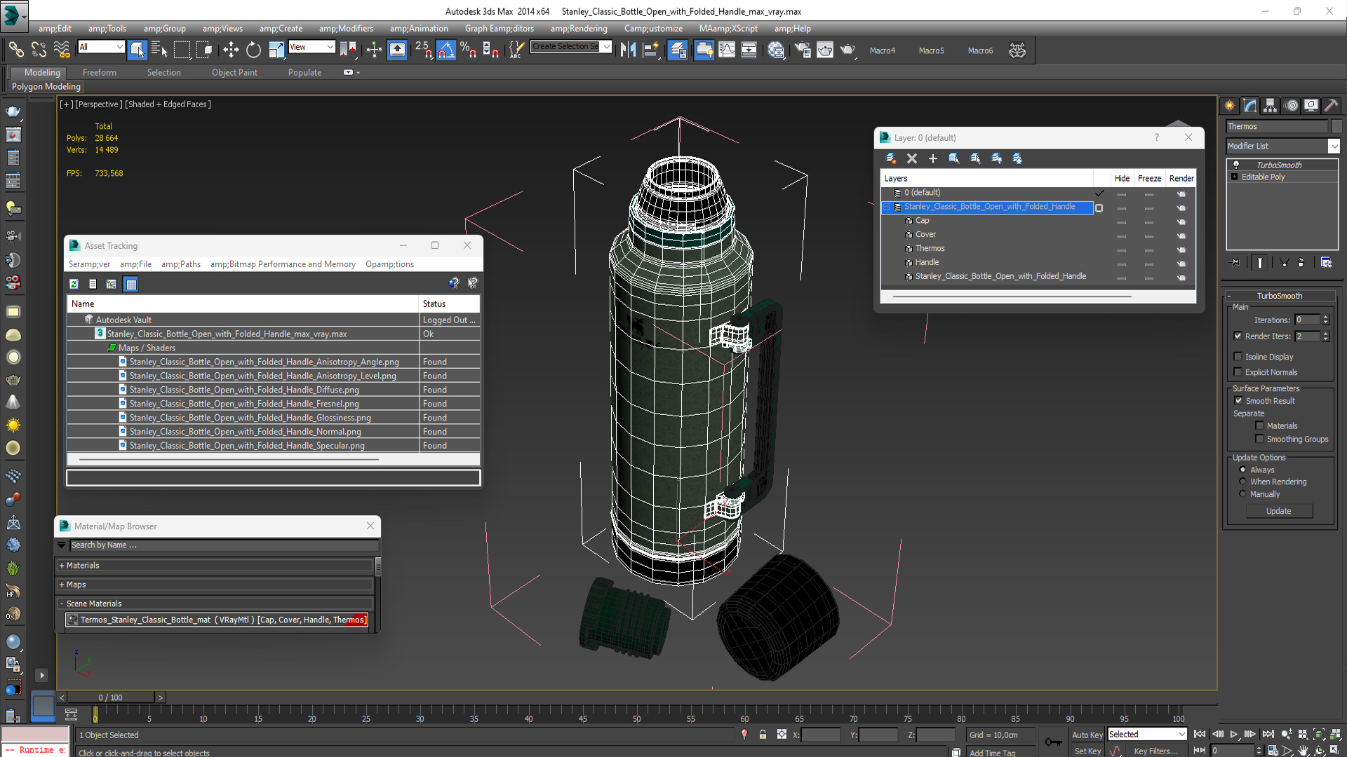Select the Rotate tool in main toolbar
Screen dimensions: 1347x757
point(253,50)
